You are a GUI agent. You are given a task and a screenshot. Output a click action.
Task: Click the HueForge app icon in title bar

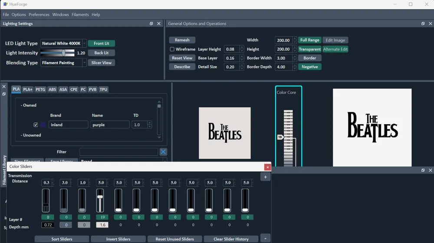click(x=5, y=4)
